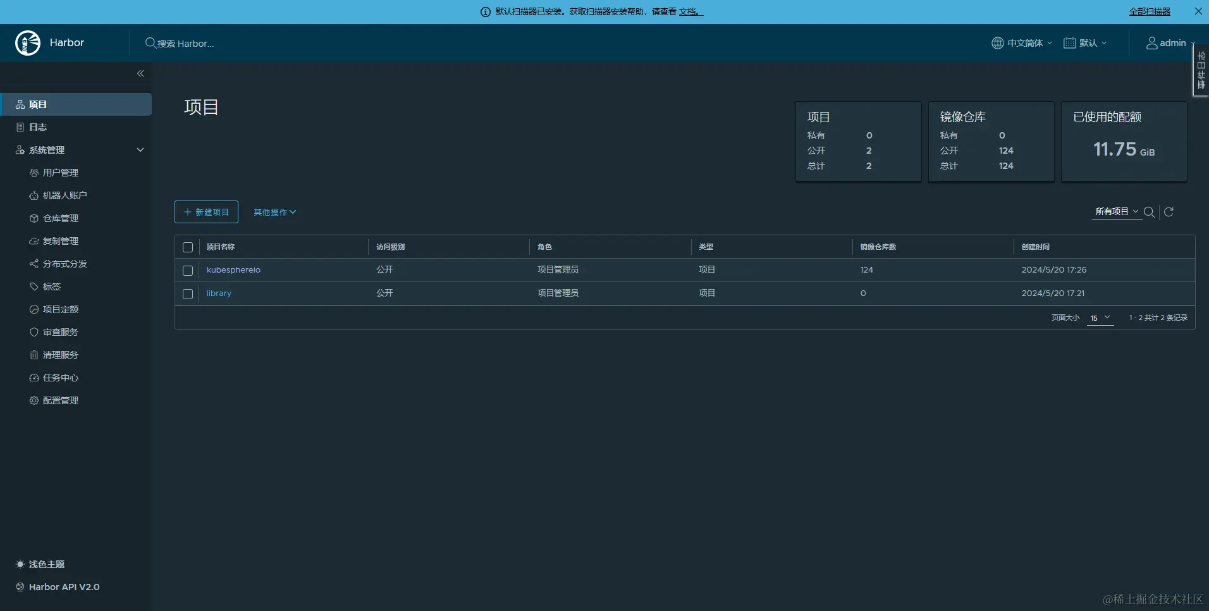Check the library project checkbox
This screenshot has width=1209, height=611.
point(188,294)
